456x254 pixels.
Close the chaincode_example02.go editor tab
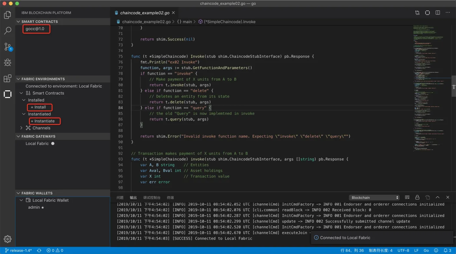pyautogui.click(x=173, y=13)
